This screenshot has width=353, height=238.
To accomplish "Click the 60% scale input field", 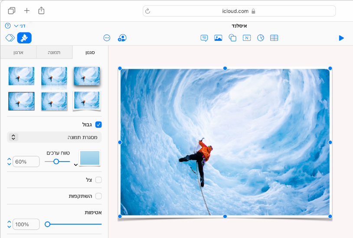I will coord(26,162).
